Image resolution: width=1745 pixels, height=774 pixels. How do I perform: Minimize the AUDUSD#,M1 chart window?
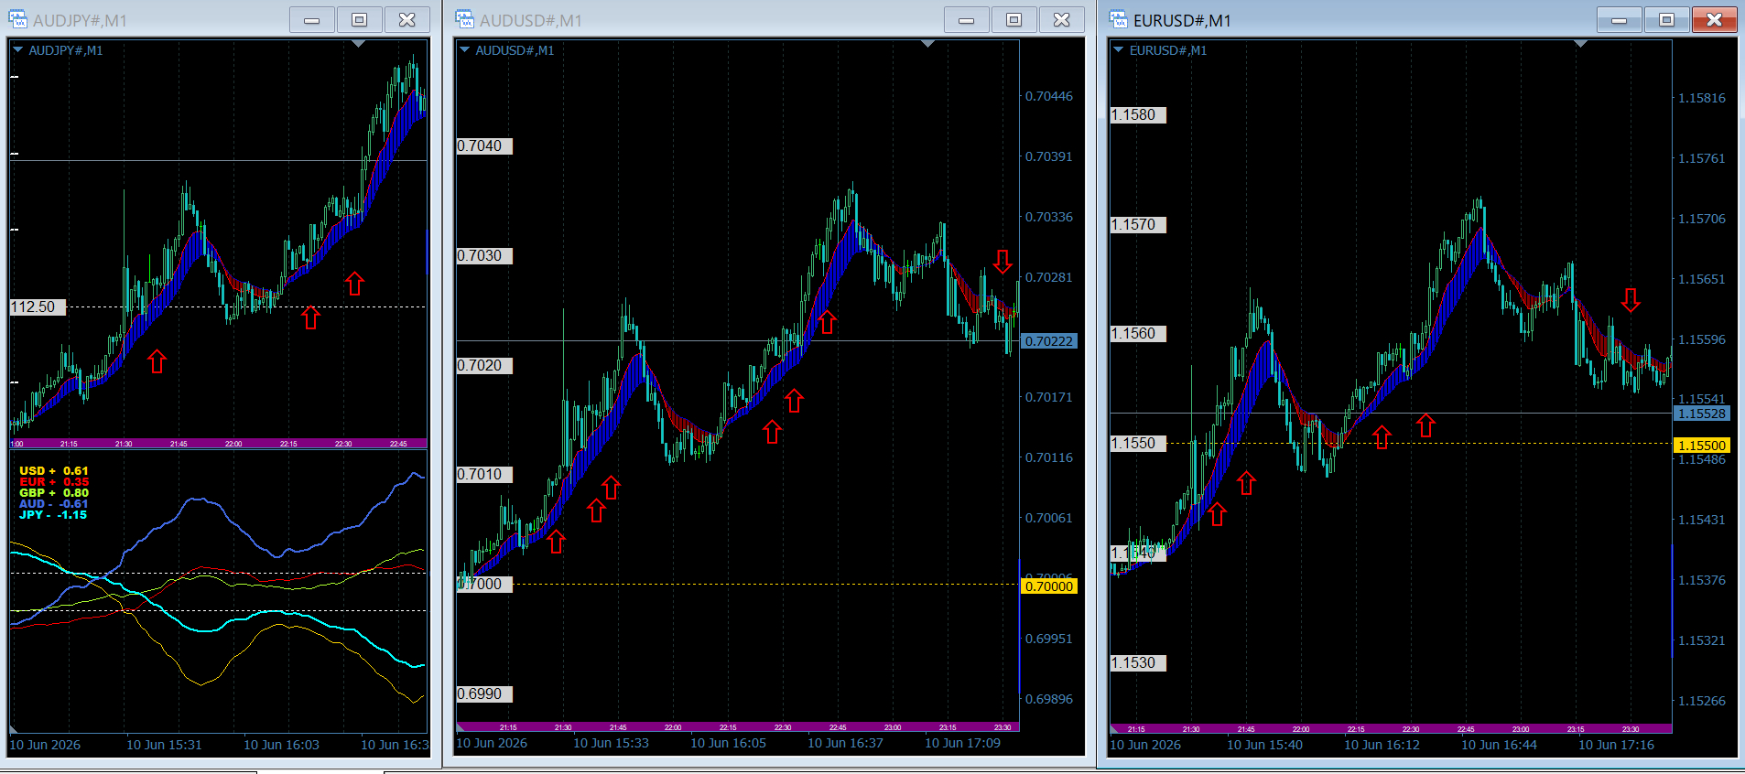967,19
